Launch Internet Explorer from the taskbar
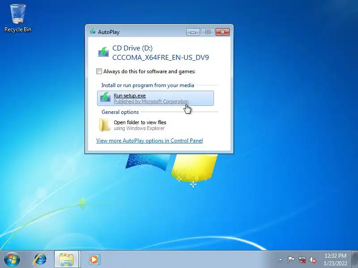Viewport: 358px width, 268px height. point(40,260)
